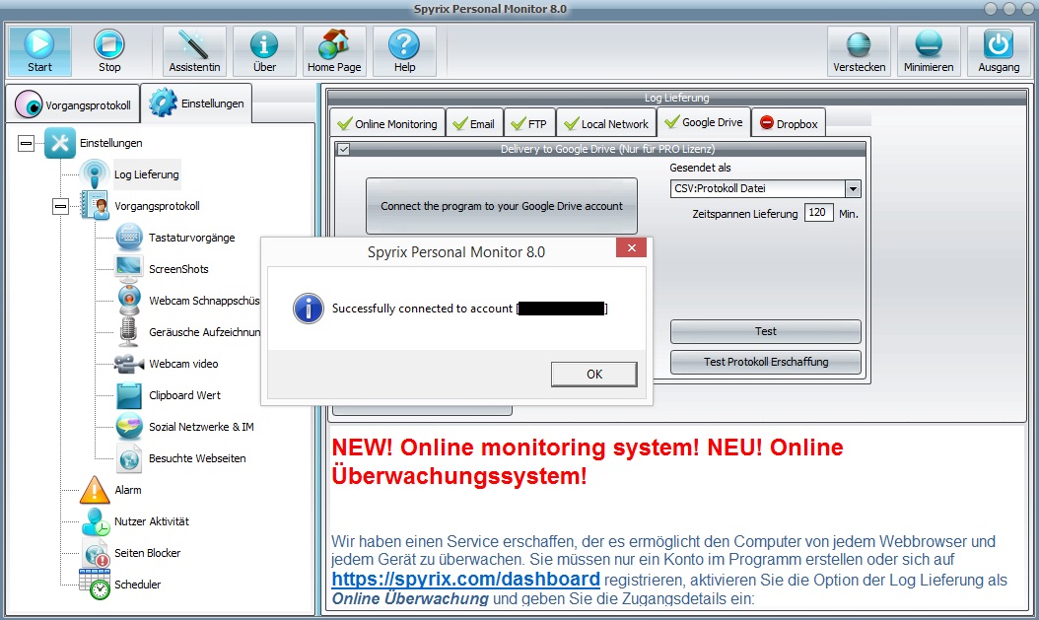Select the Webcam video tree label
Screen dimensions: 1039x620
[x=183, y=364]
